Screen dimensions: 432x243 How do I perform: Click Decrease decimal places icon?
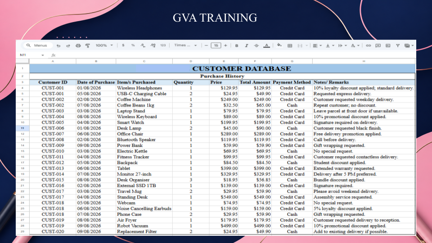tap(143, 45)
